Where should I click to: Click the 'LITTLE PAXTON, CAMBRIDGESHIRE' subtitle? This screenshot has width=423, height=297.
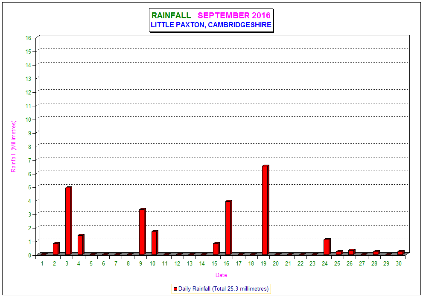(211, 25)
